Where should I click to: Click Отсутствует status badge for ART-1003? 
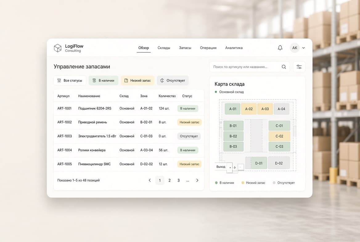point(189,136)
